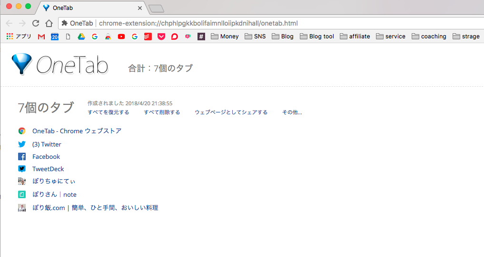Open the Gmail bookmark icon
This screenshot has width=484, height=257.
point(41,37)
